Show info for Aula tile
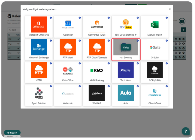195x140 pixels. coord(137,86)
